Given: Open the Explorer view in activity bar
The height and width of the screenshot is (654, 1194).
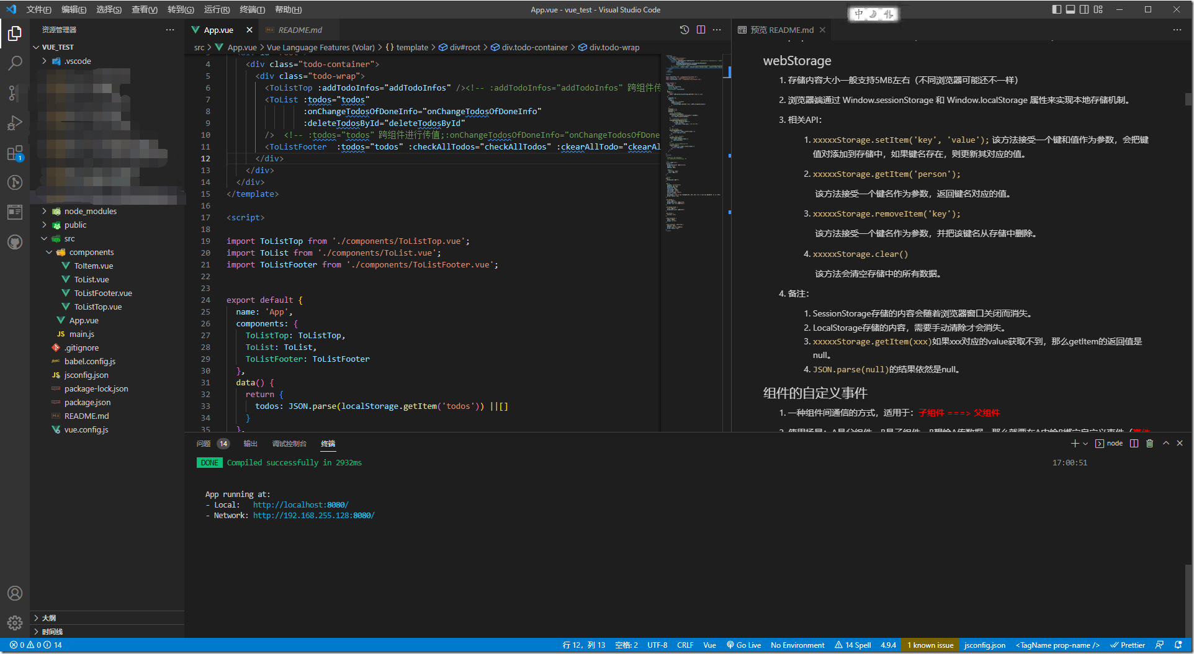Looking at the screenshot, I should 15,33.
